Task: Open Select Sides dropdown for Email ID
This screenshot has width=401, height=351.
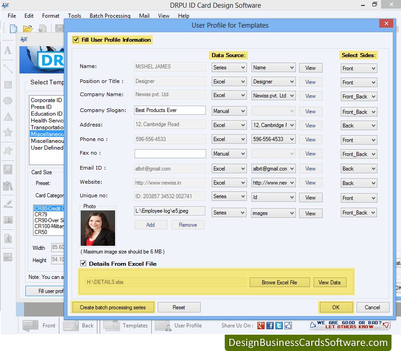Action: pos(359,169)
